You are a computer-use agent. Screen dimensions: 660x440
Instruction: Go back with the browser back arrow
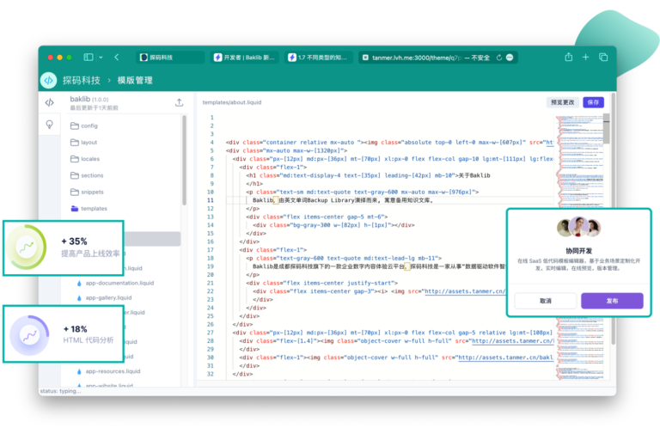click(117, 58)
